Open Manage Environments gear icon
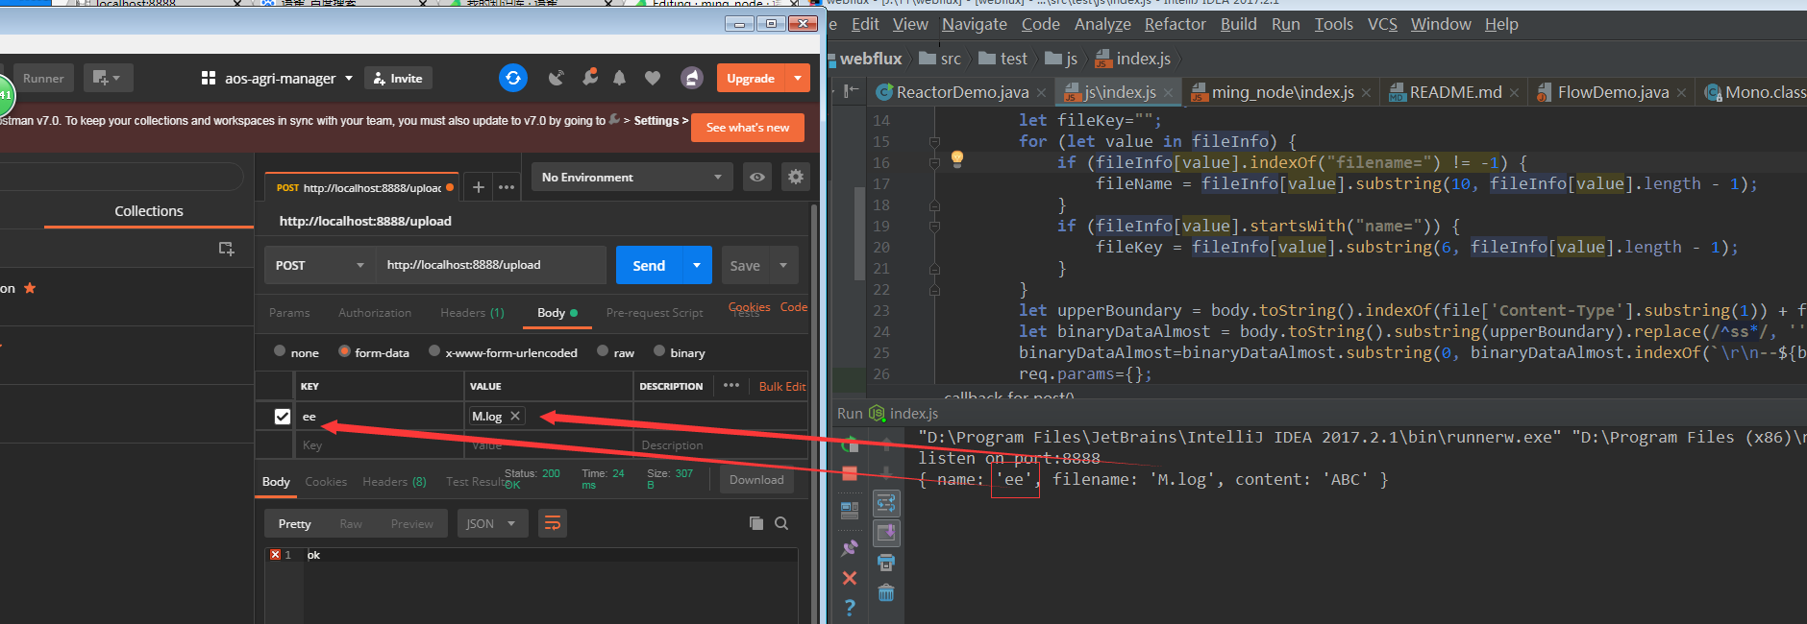The width and height of the screenshot is (1807, 624). pos(795,177)
